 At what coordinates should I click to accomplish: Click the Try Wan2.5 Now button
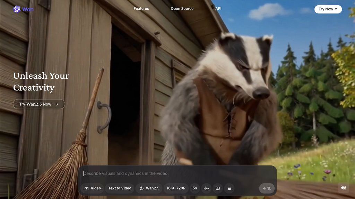coord(39,104)
